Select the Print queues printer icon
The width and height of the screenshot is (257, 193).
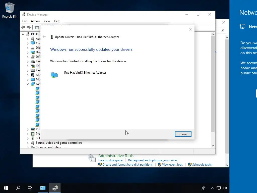[x=33, y=129]
